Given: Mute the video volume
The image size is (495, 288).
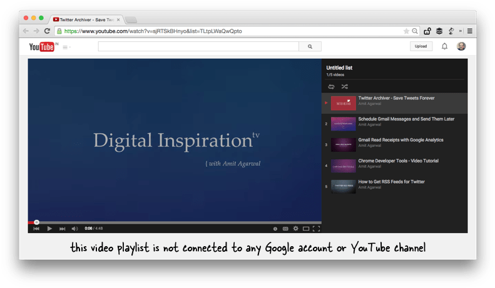Looking at the screenshot, I should pyautogui.click(x=74, y=229).
